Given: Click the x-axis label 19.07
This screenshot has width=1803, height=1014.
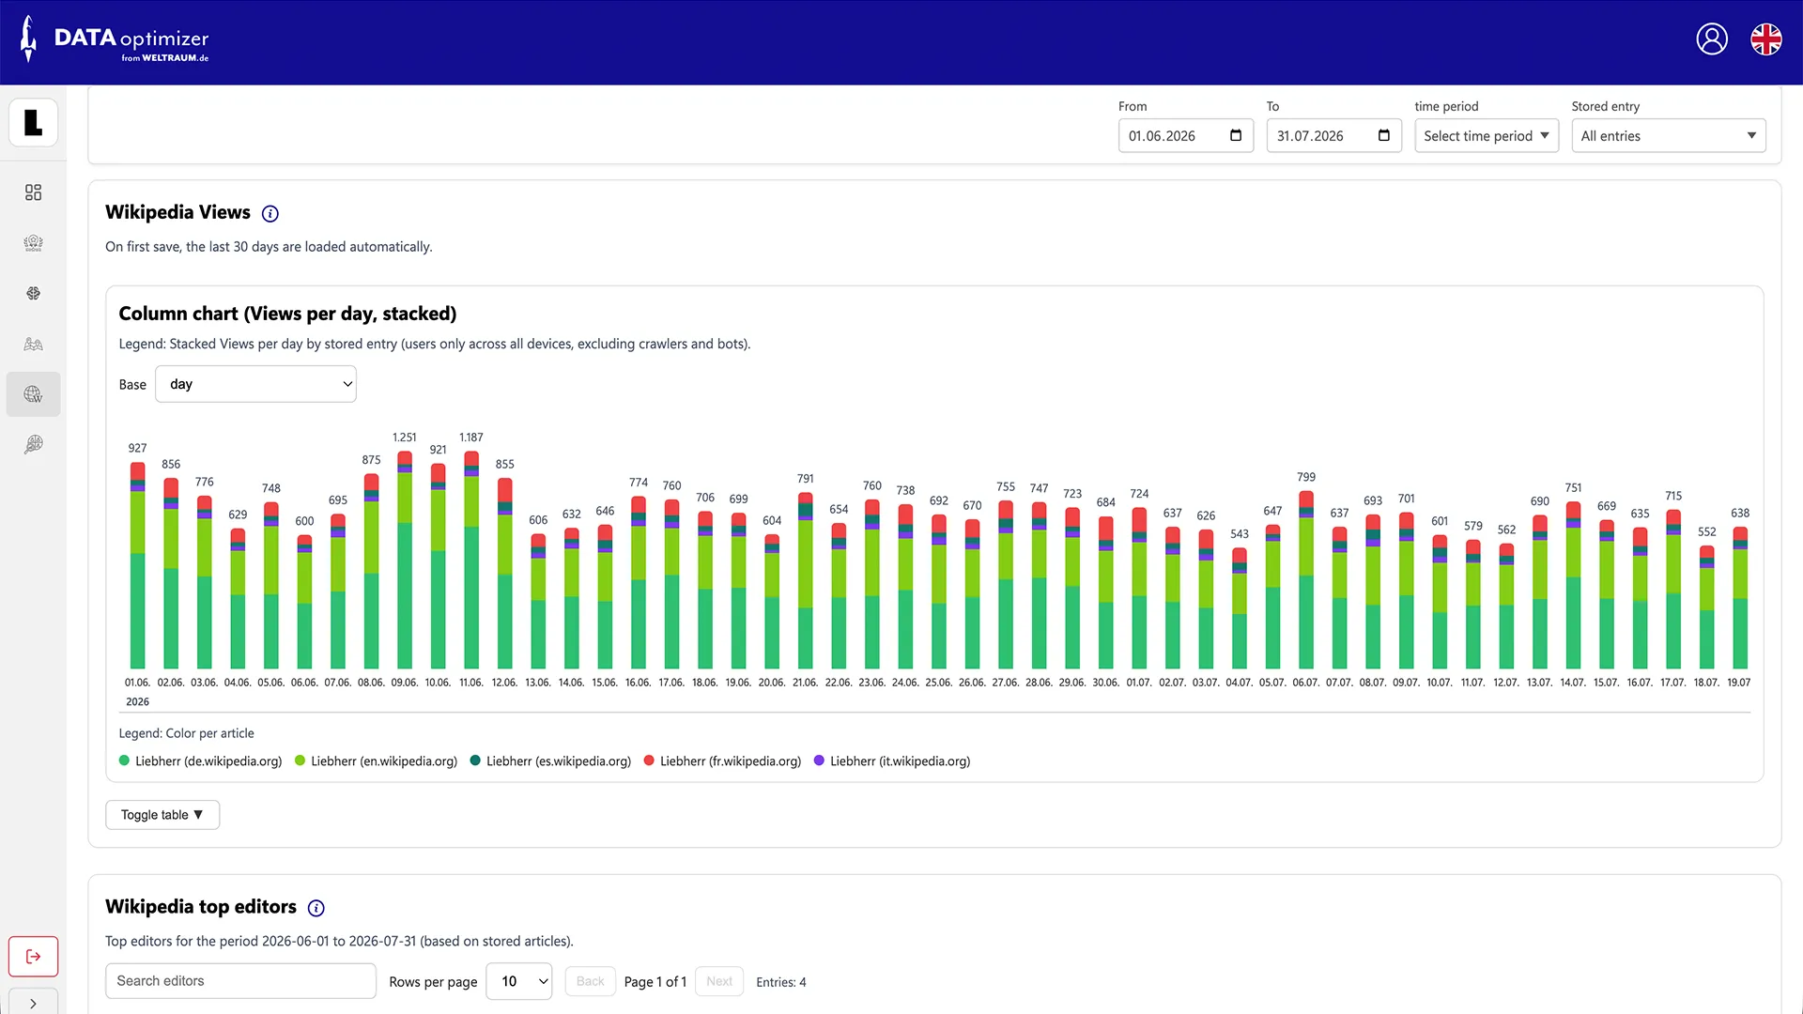Looking at the screenshot, I should click(1739, 683).
